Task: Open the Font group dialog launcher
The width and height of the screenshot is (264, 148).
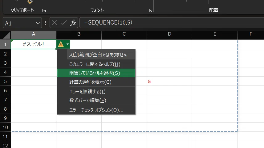Action: [x=151, y=10]
